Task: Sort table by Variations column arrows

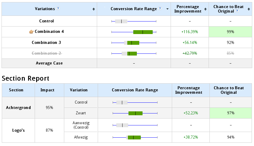Action: click(x=94, y=9)
